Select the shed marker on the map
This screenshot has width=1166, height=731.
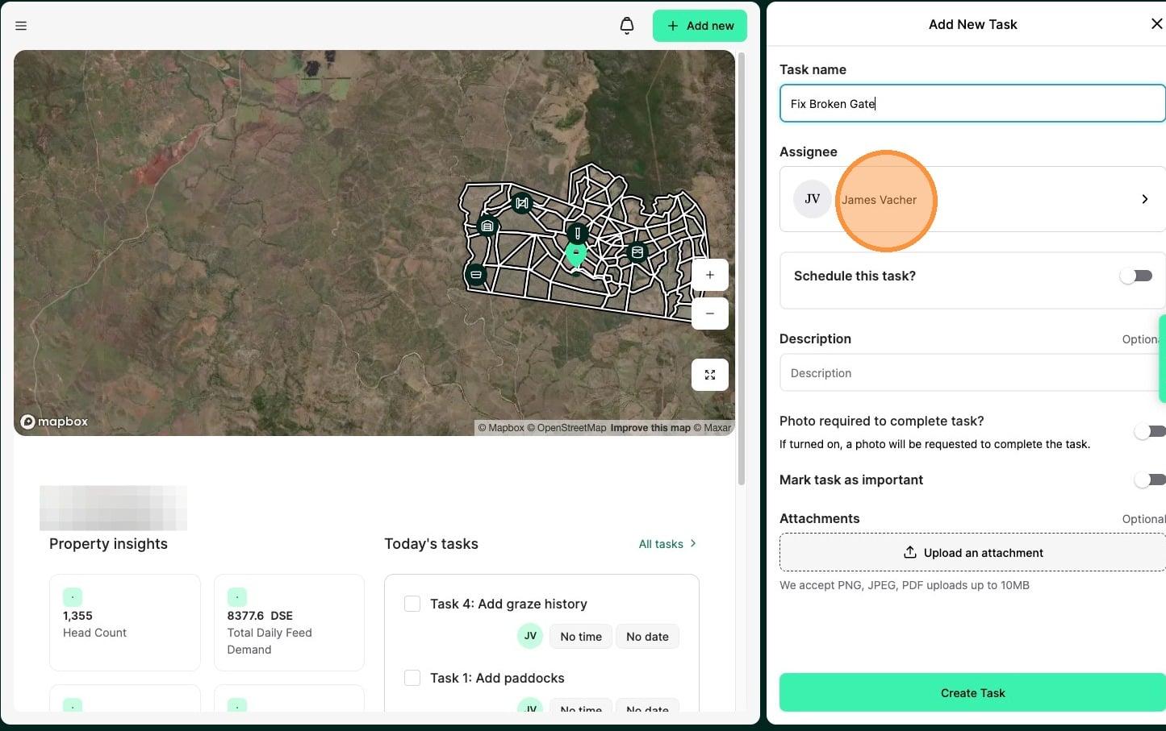[487, 226]
